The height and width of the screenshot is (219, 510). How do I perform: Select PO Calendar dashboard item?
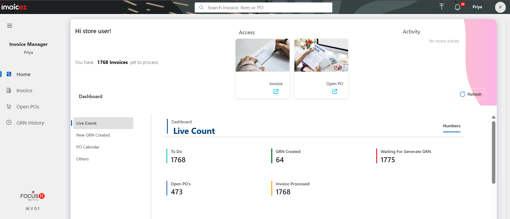[x=88, y=147]
